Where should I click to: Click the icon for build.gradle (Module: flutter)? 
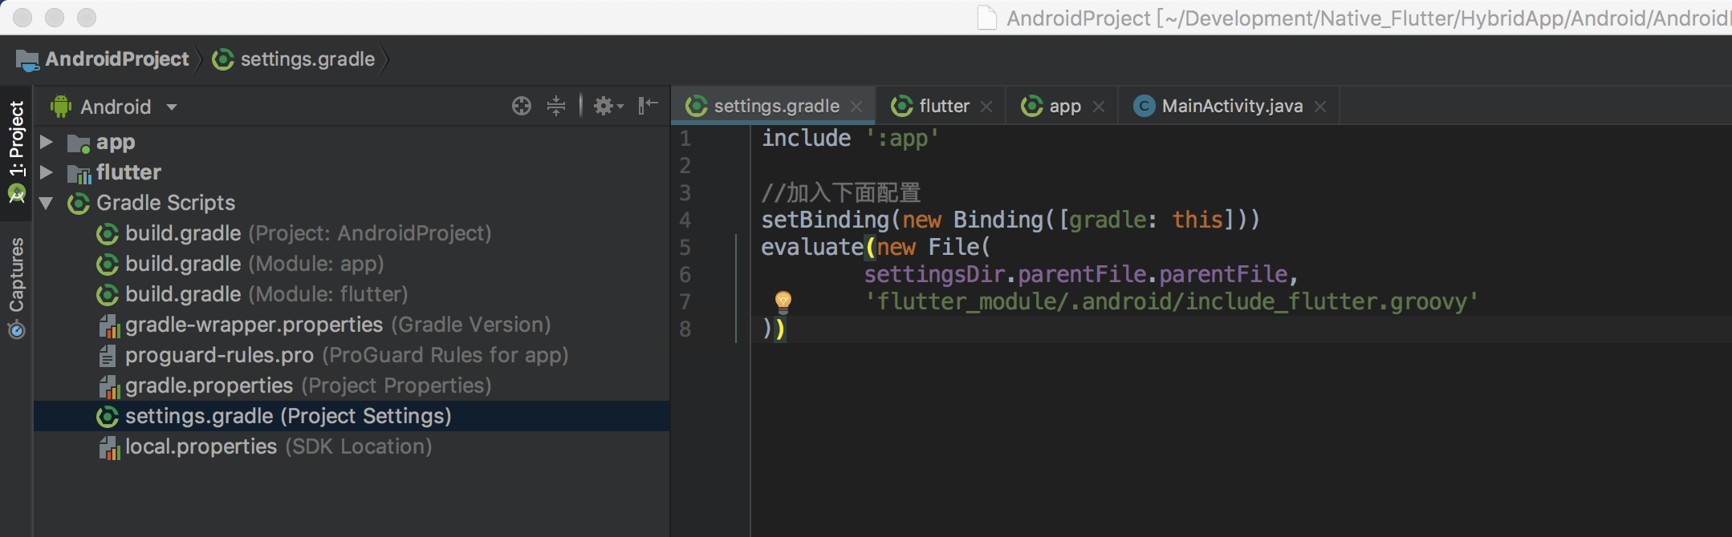pyautogui.click(x=108, y=295)
